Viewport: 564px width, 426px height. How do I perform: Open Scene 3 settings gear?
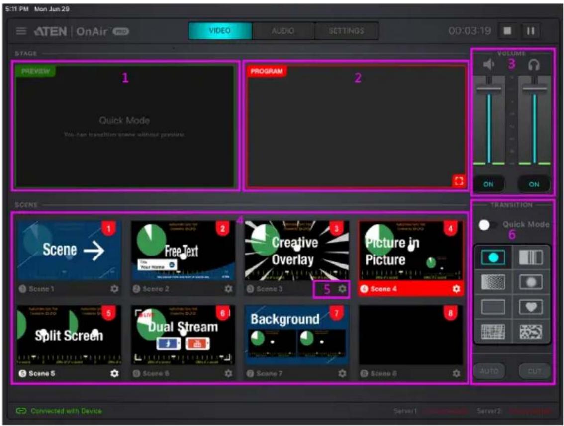click(342, 289)
